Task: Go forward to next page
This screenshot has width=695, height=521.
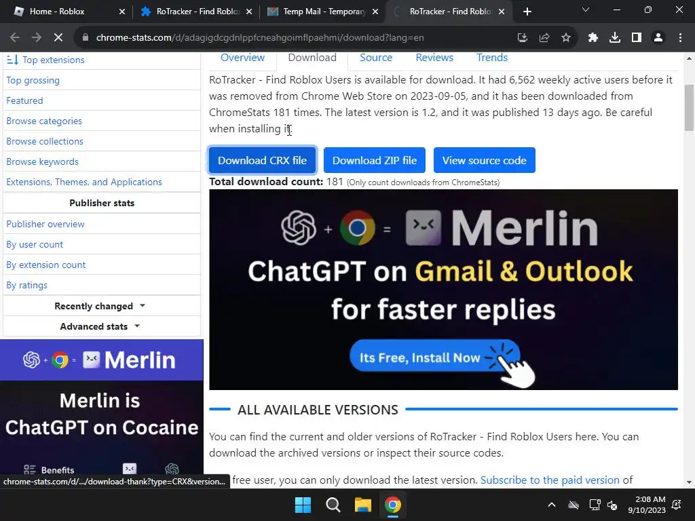Action: [x=37, y=38]
